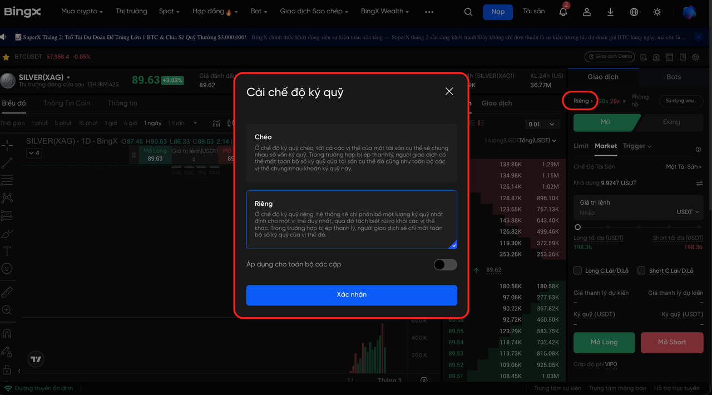Click the Nạp deposit button
The image size is (712, 395).
tap(498, 12)
